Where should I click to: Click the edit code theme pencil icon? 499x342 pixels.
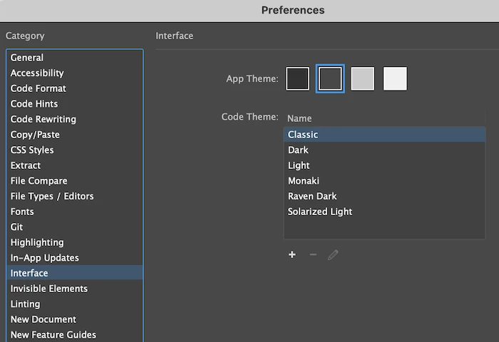333,255
